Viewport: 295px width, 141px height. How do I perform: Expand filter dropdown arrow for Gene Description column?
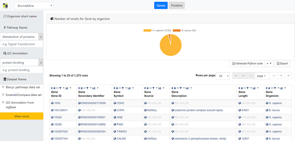pyautogui.click(x=184, y=88)
